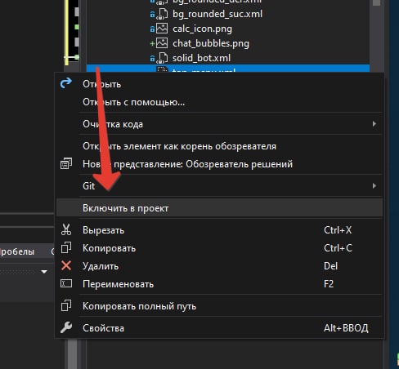Select Копировать menu entry
The width and height of the screenshot is (399, 369).
pyautogui.click(x=219, y=248)
